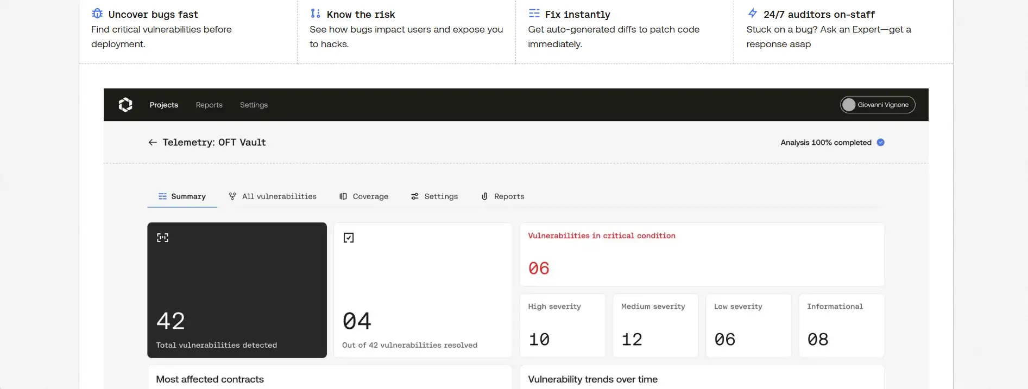Open Reports in the top navigation bar
Screen dimensions: 1028x389
pyautogui.click(x=209, y=105)
